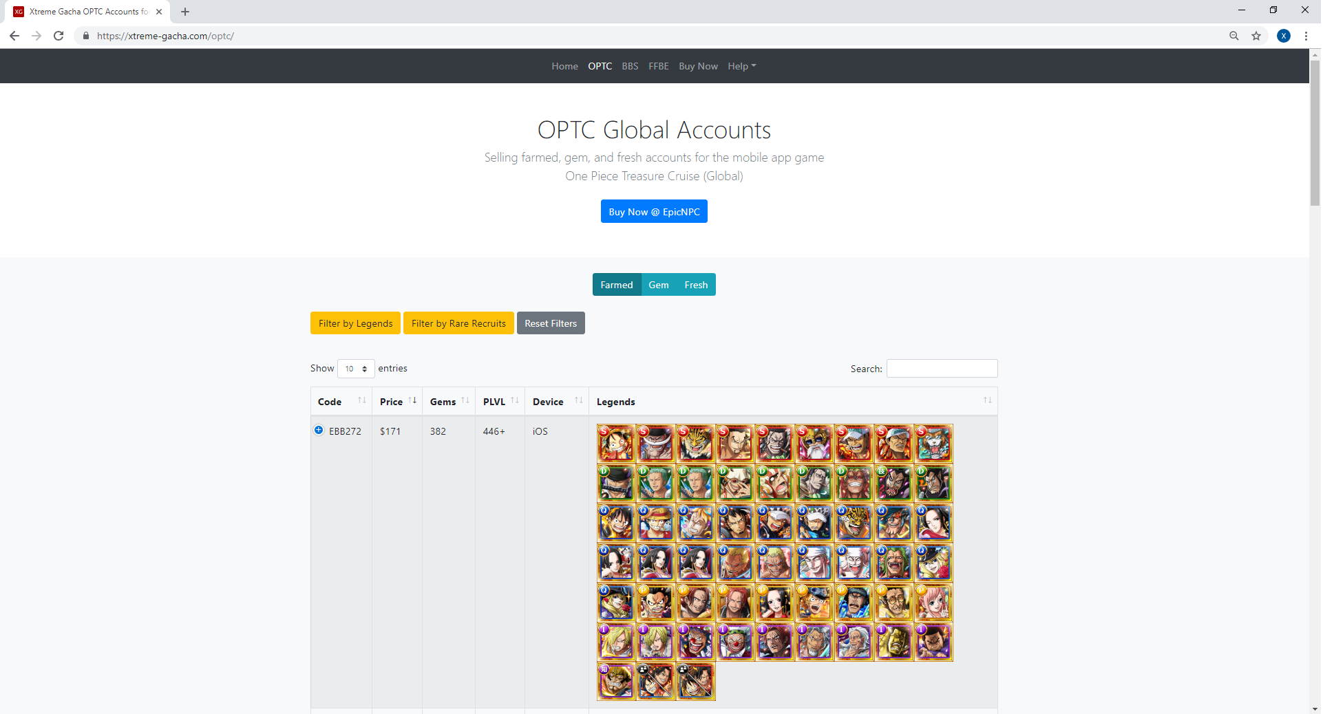The height and width of the screenshot is (714, 1323).
Task: Select the STR Luffy legend icon
Action: [x=616, y=444]
